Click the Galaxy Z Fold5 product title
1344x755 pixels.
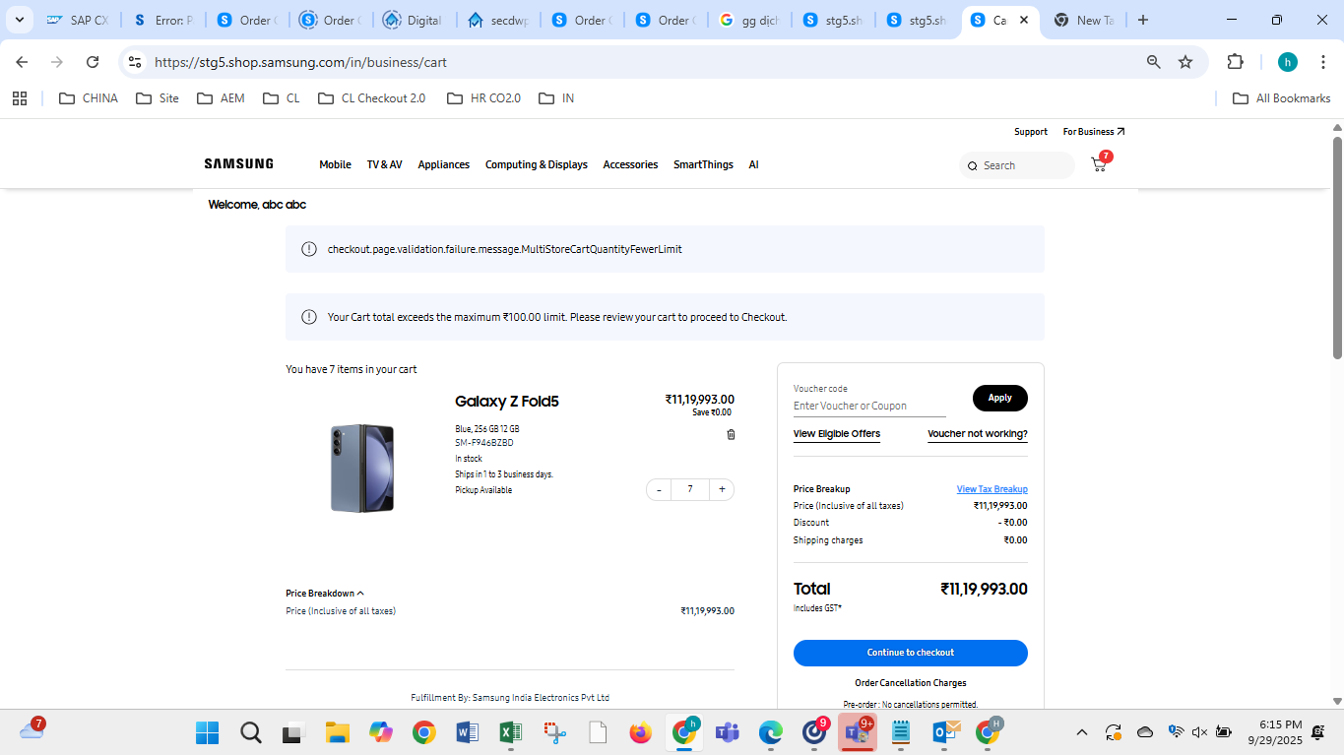[x=507, y=401]
